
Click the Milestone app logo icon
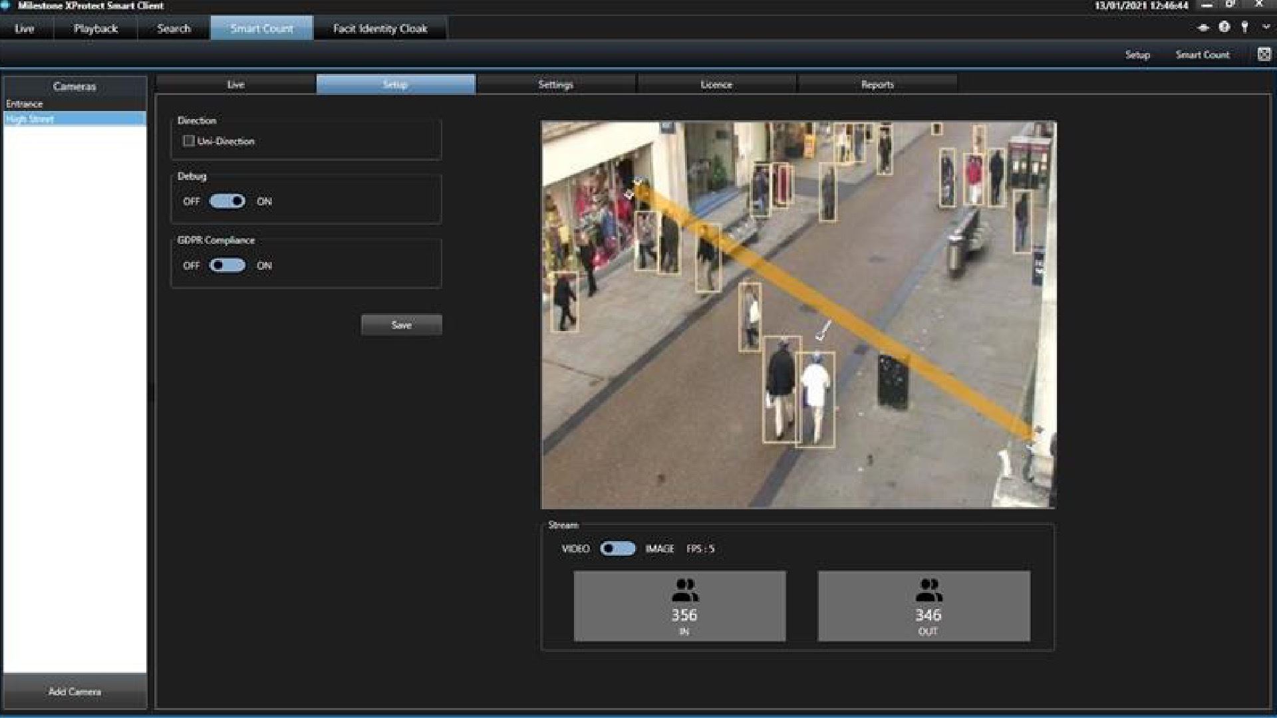click(x=7, y=5)
